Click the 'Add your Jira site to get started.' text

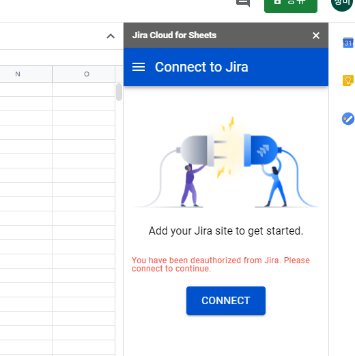pos(226,231)
